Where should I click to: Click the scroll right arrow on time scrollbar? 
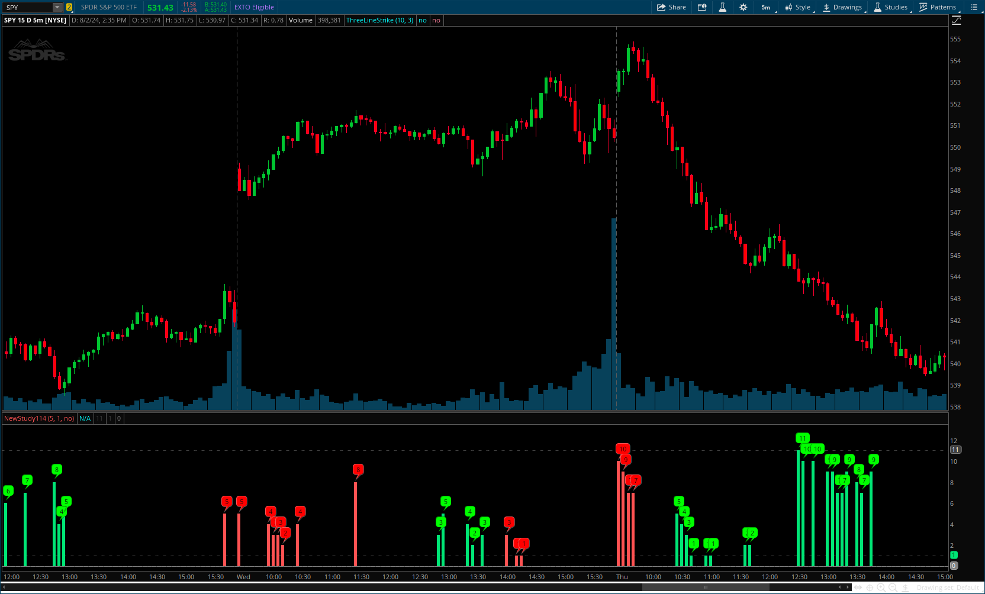click(x=848, y=587)
